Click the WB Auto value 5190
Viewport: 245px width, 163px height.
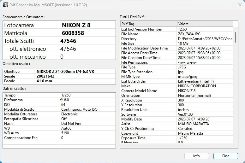coord(65,133)
